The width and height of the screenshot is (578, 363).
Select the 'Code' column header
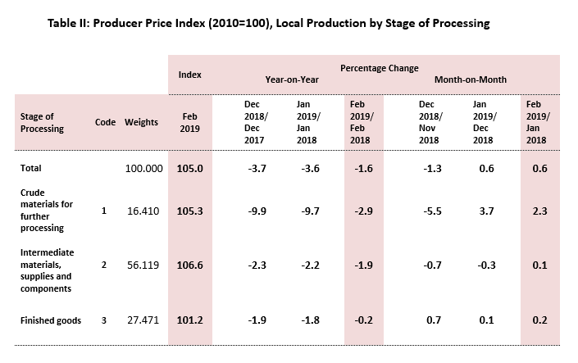click(x=104, y=123)
